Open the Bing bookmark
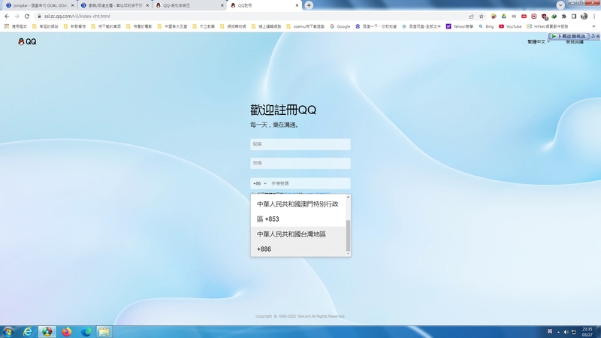The image size is (601, 338). point(486,26)
